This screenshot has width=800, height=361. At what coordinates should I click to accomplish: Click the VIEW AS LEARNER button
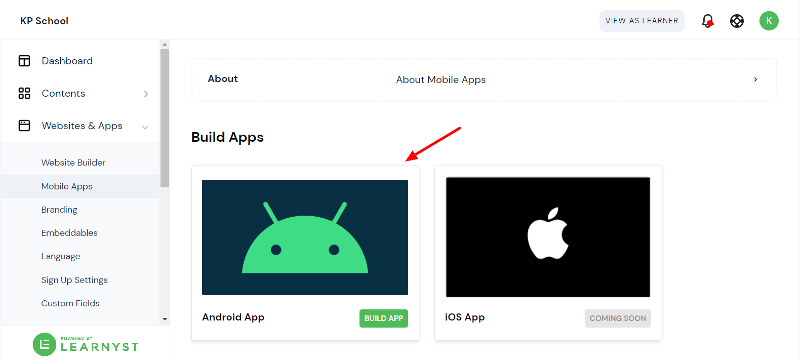pyautogui.click(x=642, y=21)
